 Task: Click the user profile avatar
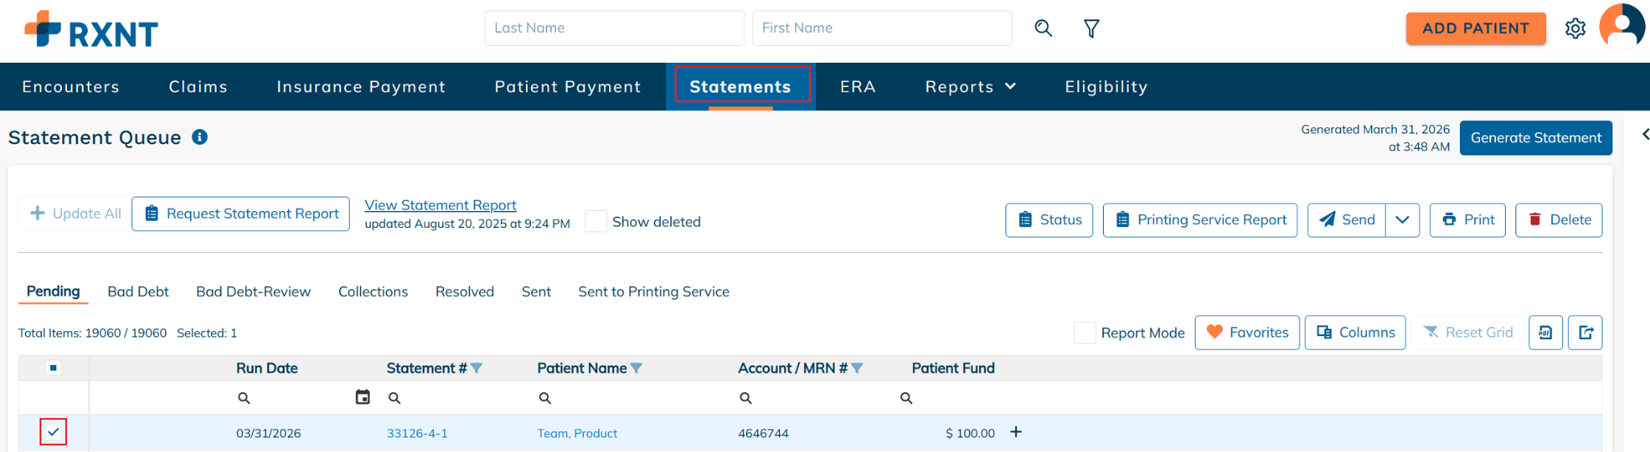coord(1622,27)
